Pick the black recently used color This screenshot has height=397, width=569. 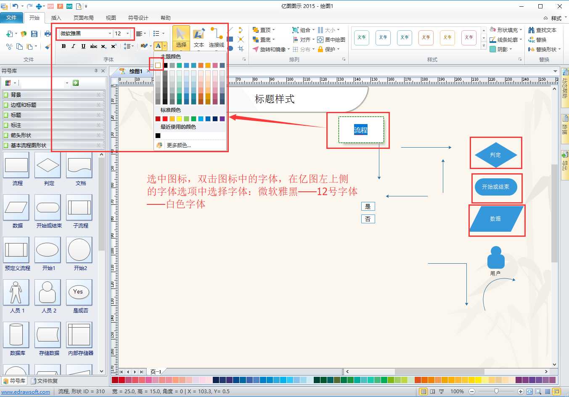point(158,135)
